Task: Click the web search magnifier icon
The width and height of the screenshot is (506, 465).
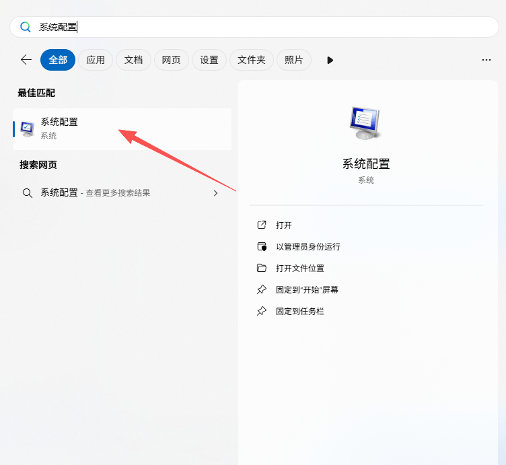Action: [x=28, y=193]
